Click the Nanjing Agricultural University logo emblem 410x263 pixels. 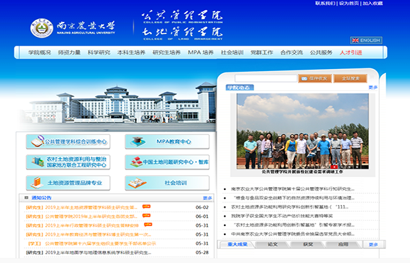tap(42, 28)
